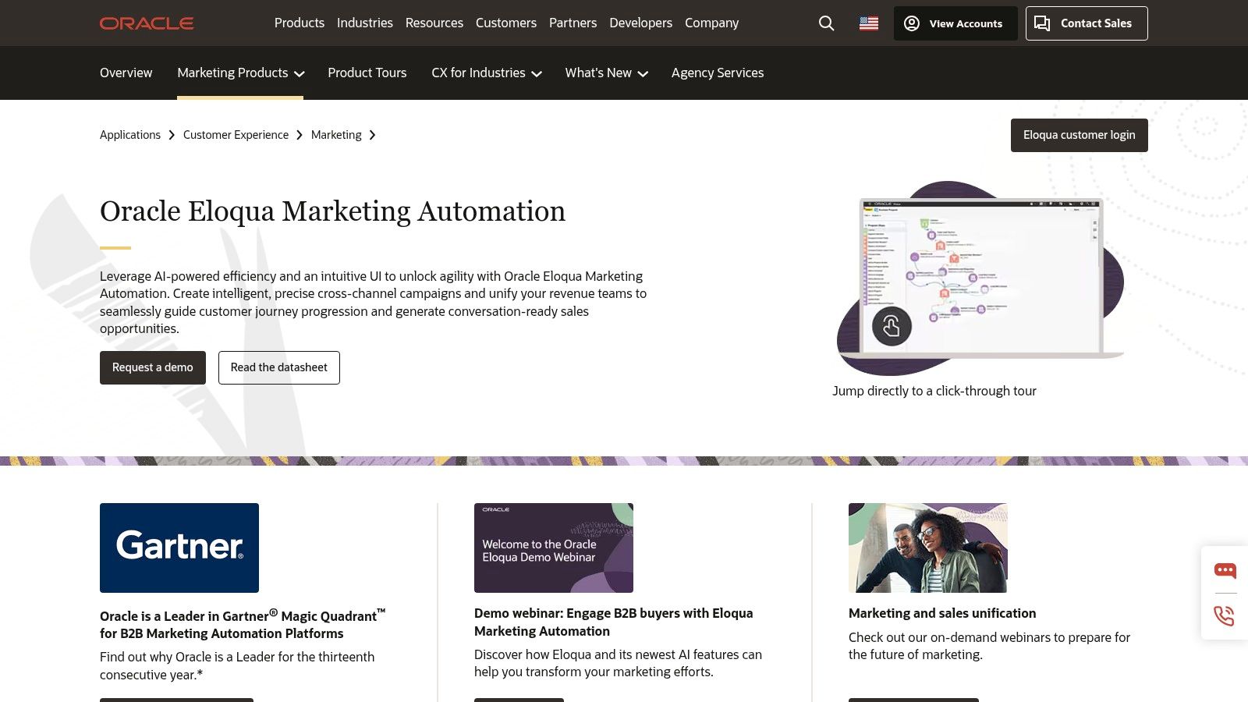Click the Request a demo button
The width and height of the screenshot is (1248, 702).
click(152, 367)
